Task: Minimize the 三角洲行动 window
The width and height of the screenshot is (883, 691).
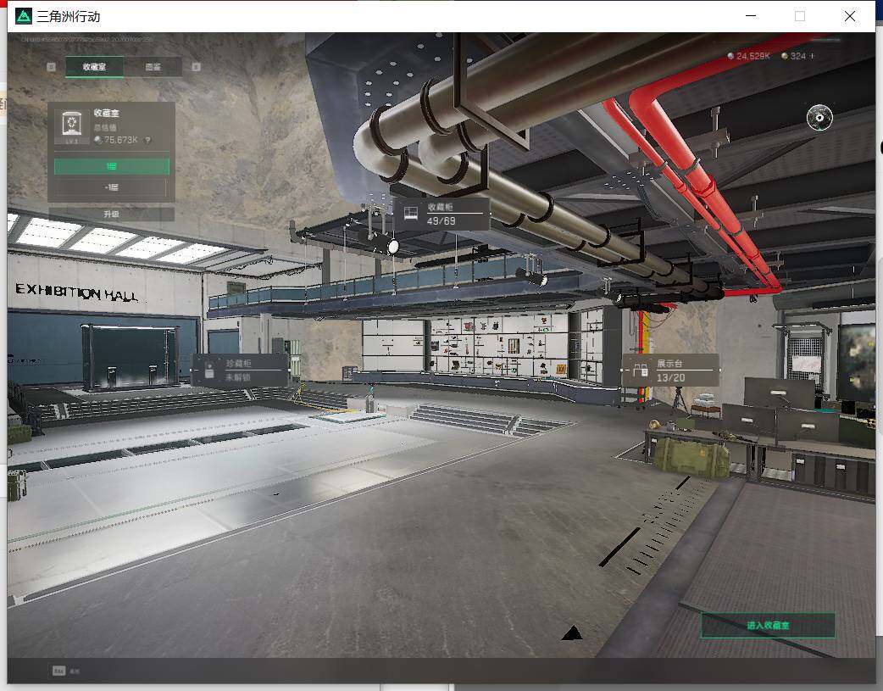Action: 751,16
